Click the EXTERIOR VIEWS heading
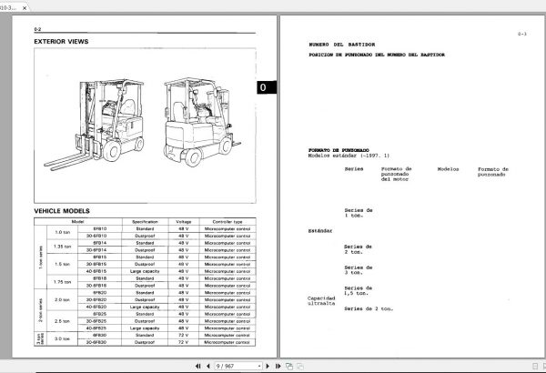546x373 pixels. click(x=61, y=42)
